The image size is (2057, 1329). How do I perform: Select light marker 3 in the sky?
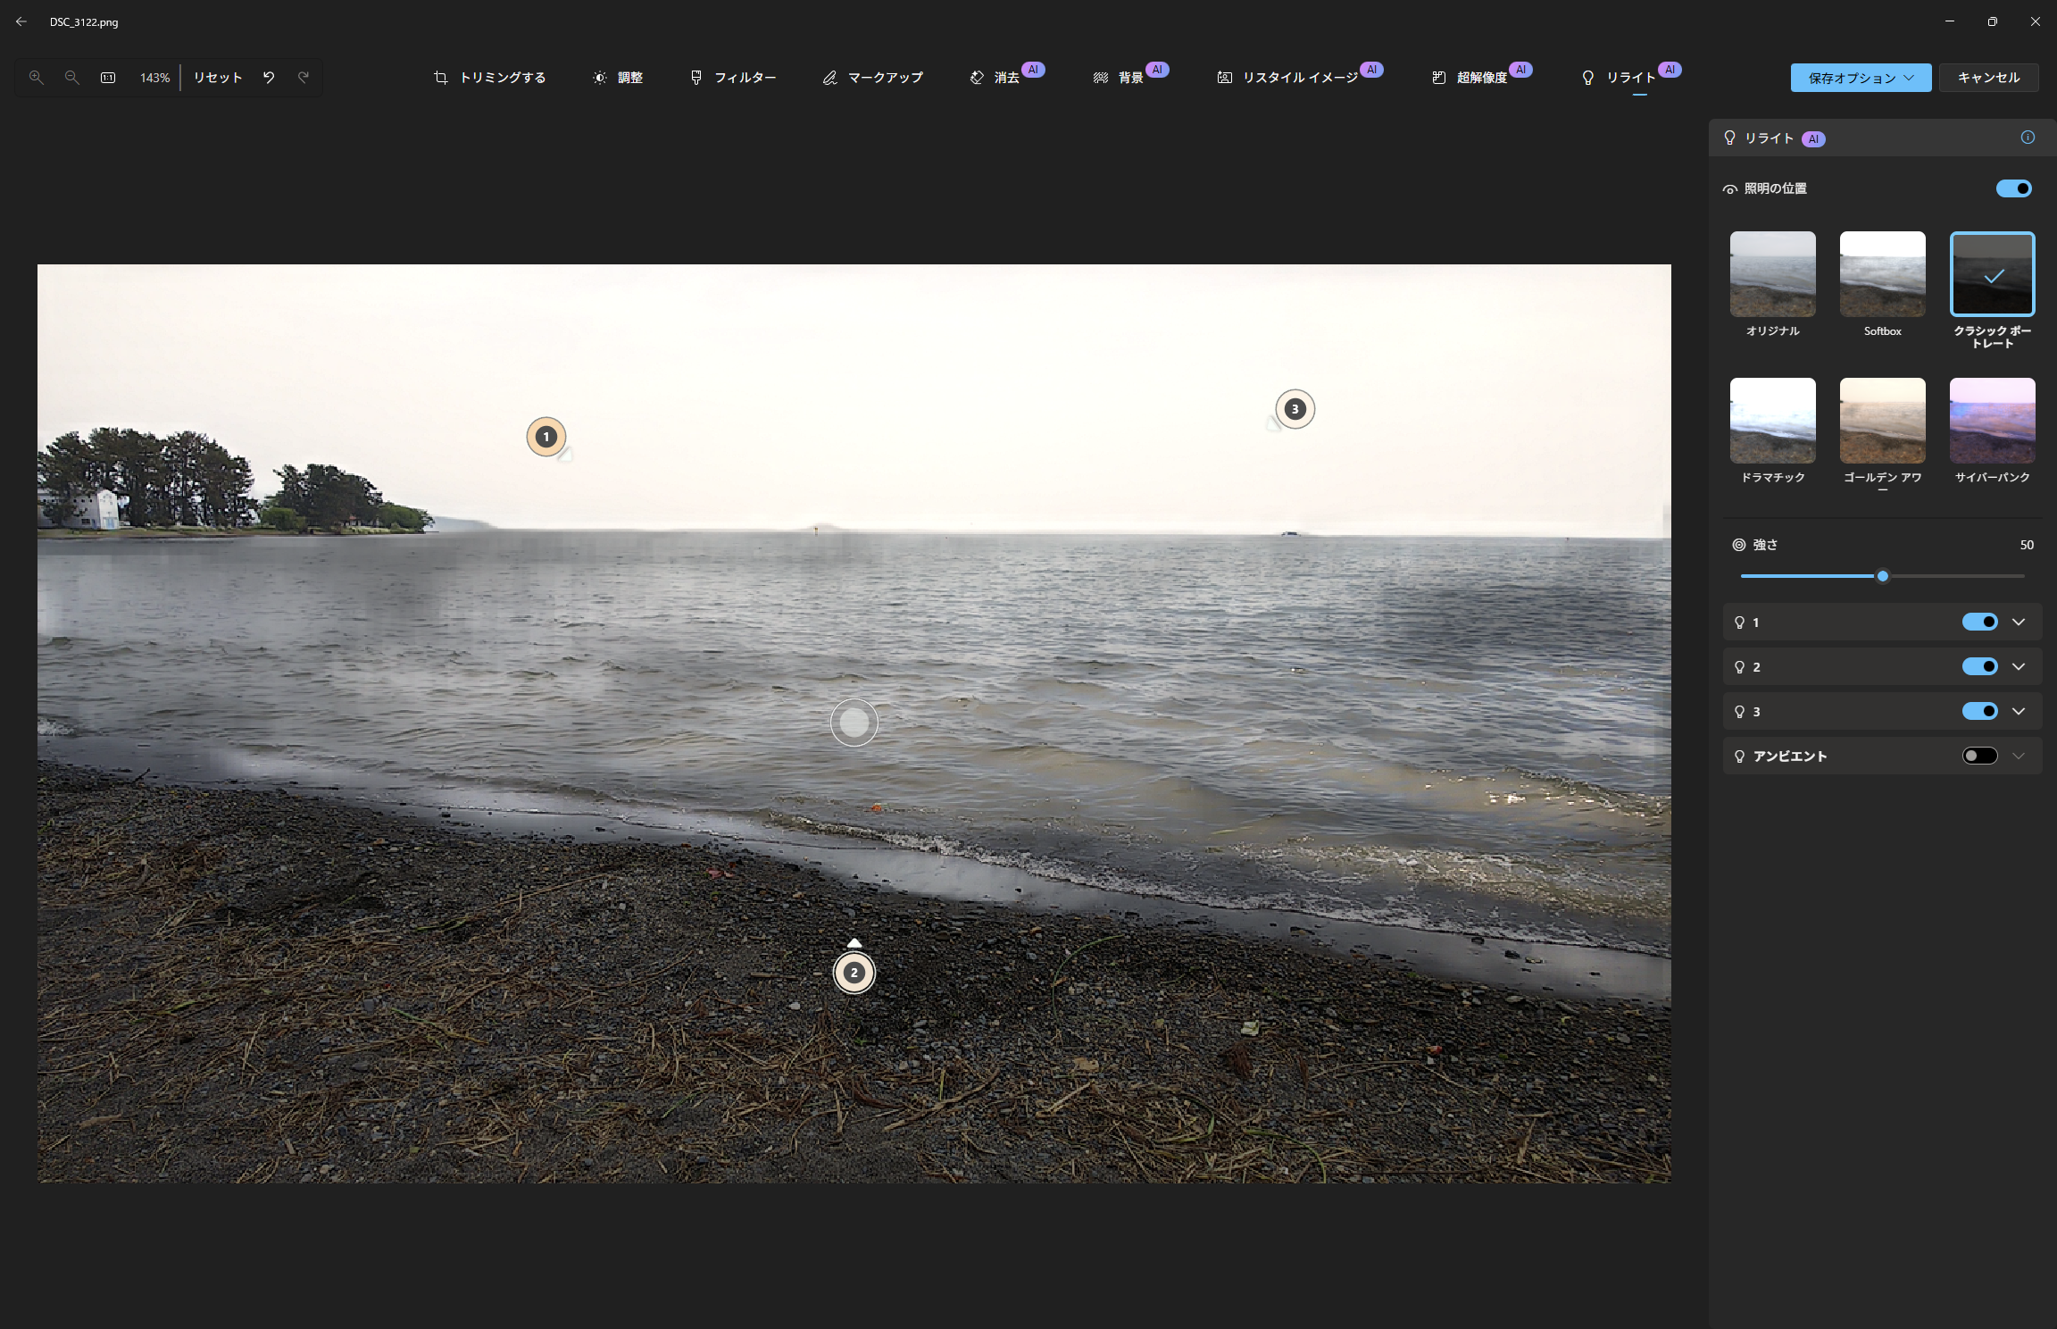click(1295, 409)
